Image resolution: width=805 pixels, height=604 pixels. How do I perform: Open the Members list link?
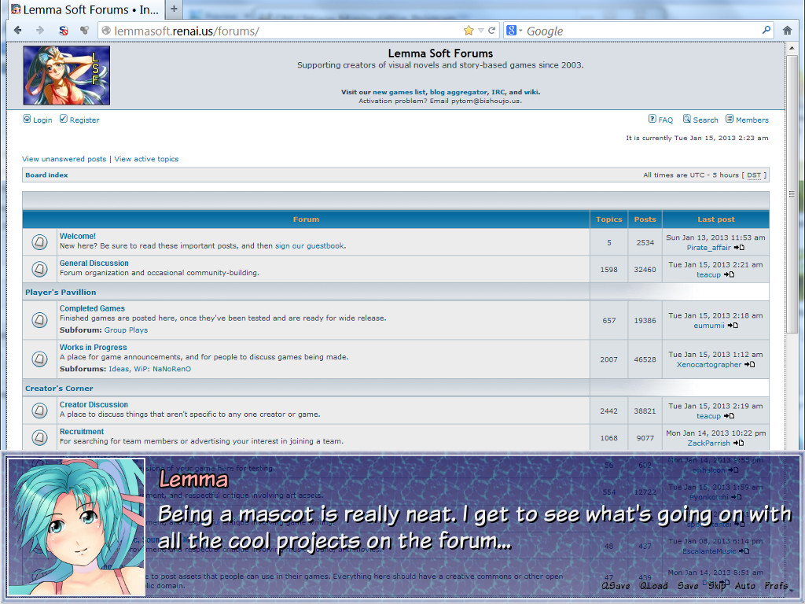point(747,120)
